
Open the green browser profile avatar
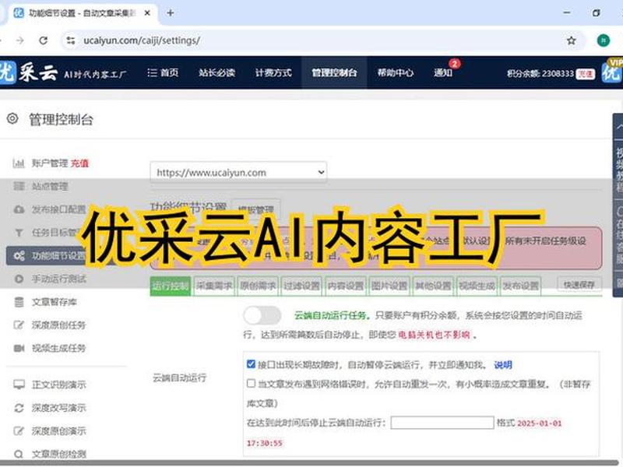[603, 40]
